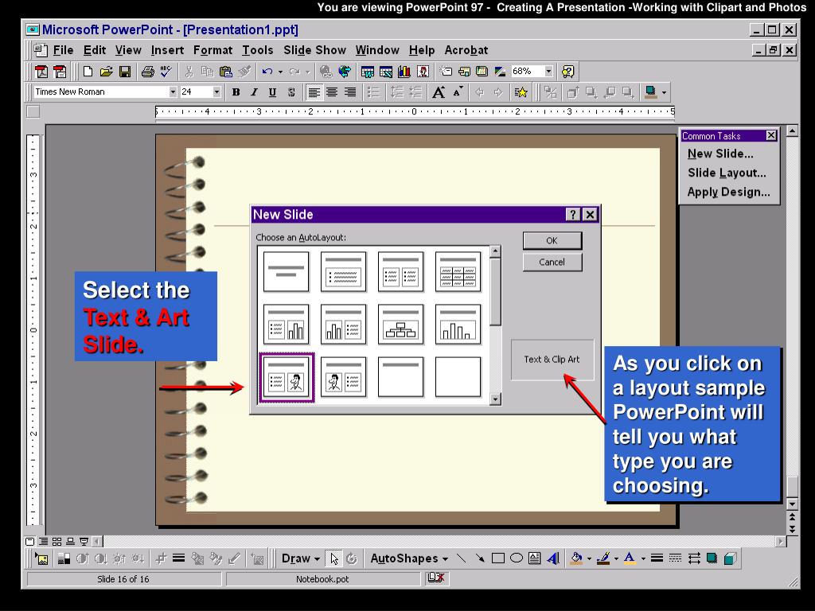Open the Edit menu
This screenshot has height=611, width=815.
(95, 50)
